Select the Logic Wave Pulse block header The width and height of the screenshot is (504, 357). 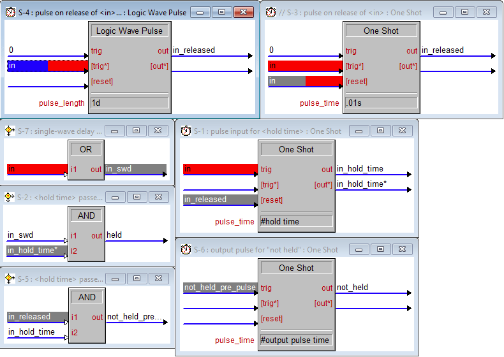[130, 31]
